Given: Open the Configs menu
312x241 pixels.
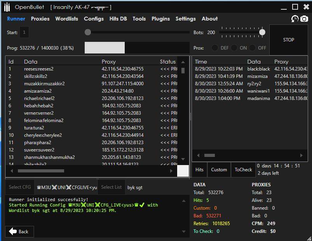Looking at the screenshot, I should click(x=94, y=19).
